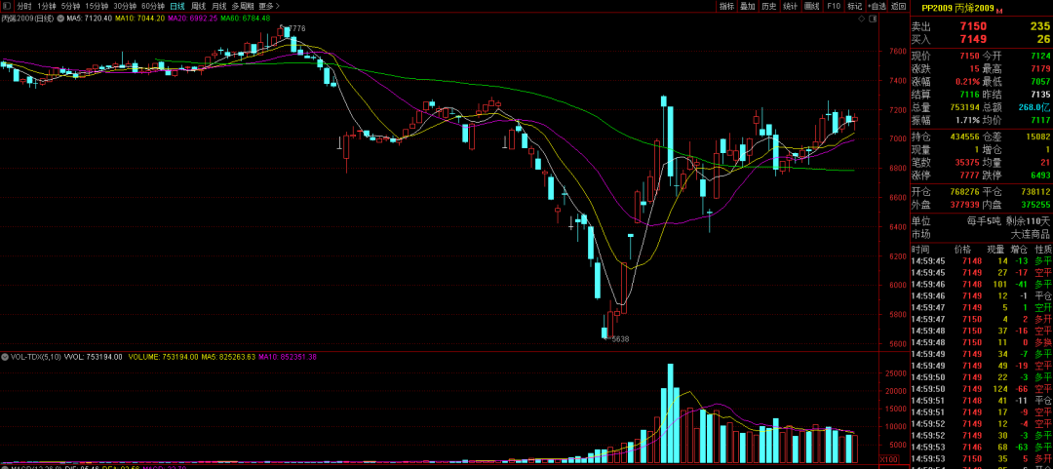
Task: Expand the MACD indicator dropdown at bottom
Action: pos(6,467)
